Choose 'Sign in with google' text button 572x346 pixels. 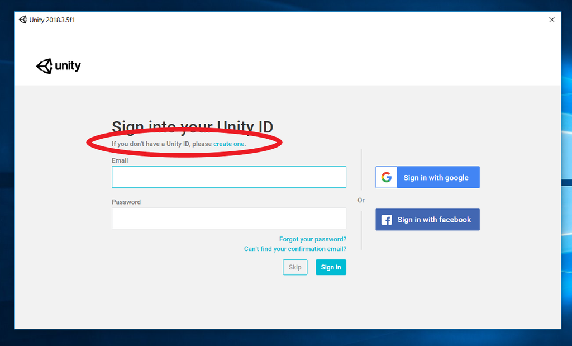click(436, 178)
